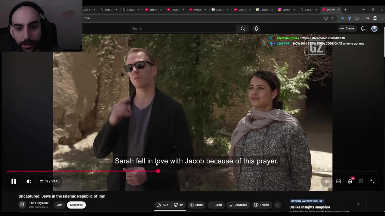Send Thanks to the creator
This screenshot has height=216, width=385.
(262, 205)
